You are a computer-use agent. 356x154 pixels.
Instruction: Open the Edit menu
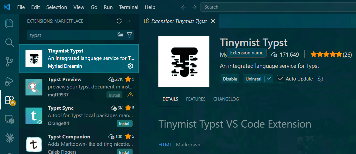coord(36,7)
